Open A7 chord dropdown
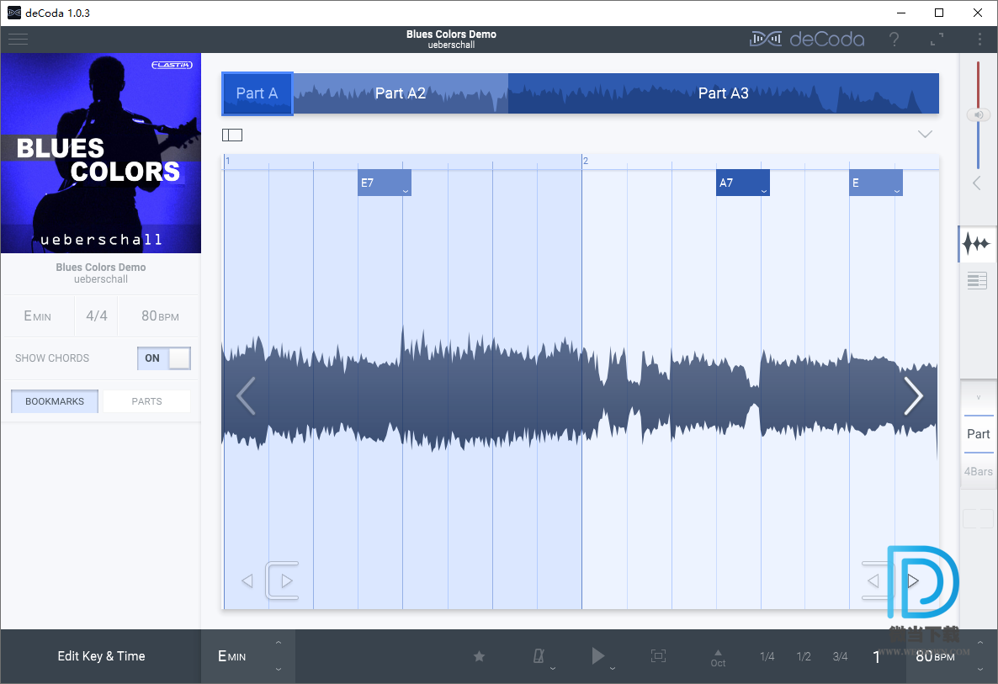The height and width of the screenshot is (684, 998). pyautogui.click(x=764, y=191)
